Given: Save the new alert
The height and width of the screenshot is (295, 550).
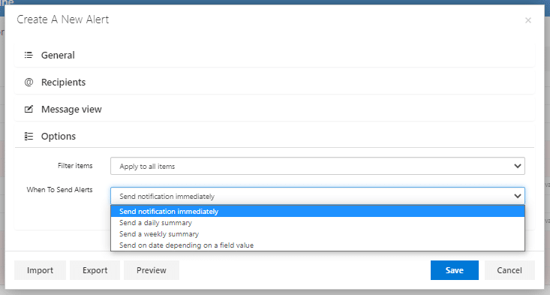Looking at the screenshot, I should (454, 270).
